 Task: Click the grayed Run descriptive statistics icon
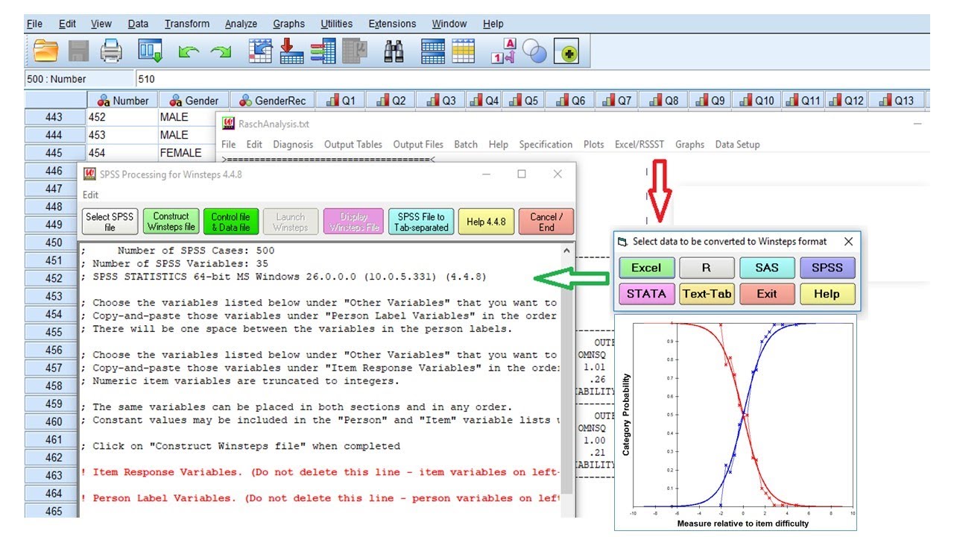[355, 51]
